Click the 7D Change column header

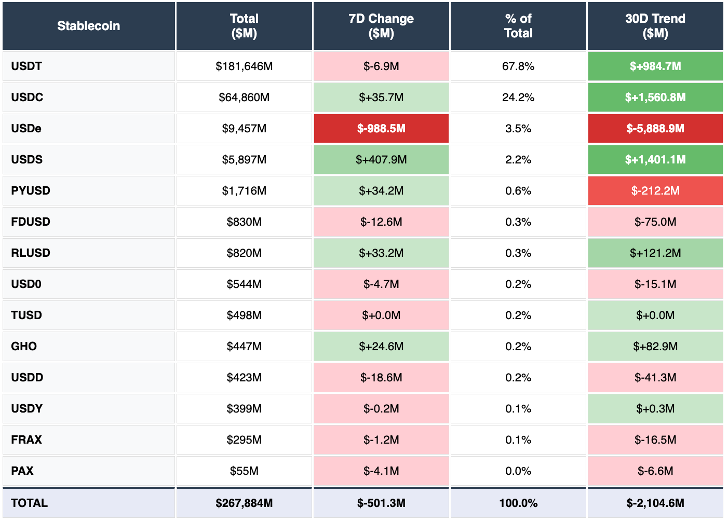[381, 25]
